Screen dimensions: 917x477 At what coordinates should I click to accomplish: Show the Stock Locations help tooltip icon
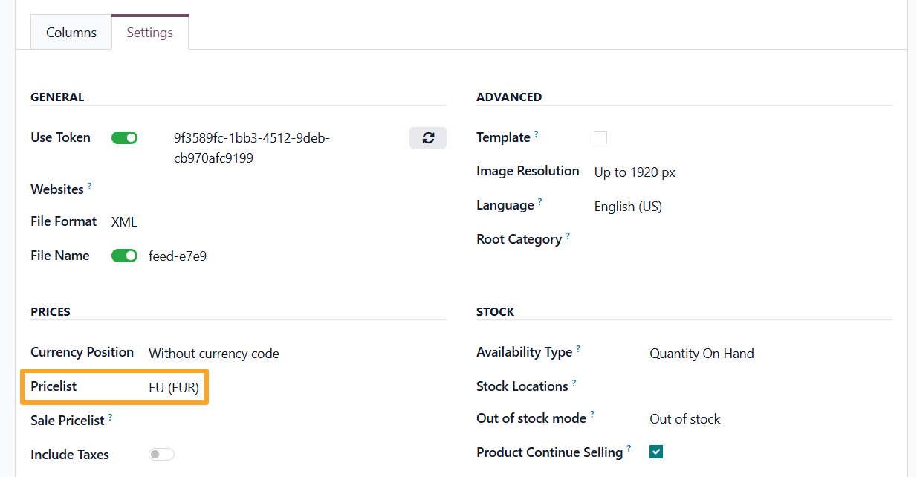point(574,383)
